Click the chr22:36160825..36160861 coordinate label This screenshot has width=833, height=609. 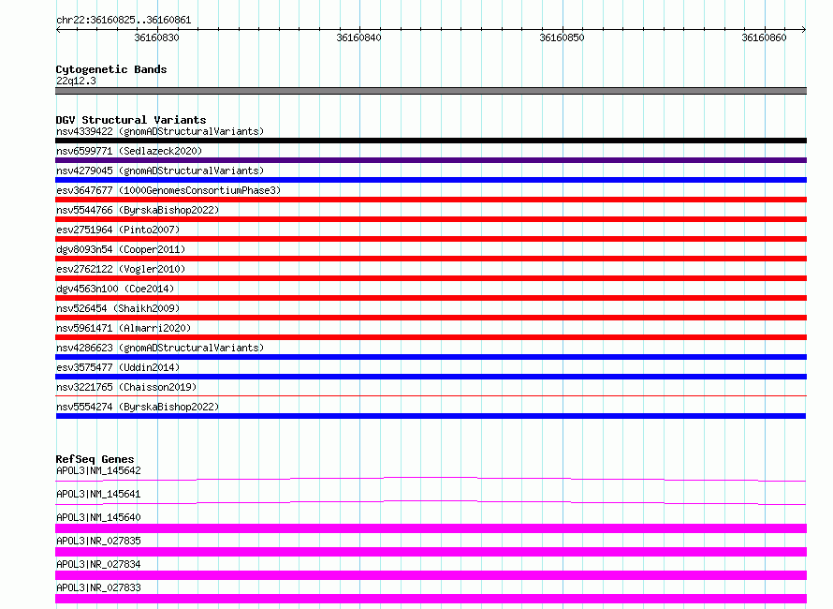tap(124, 20)
